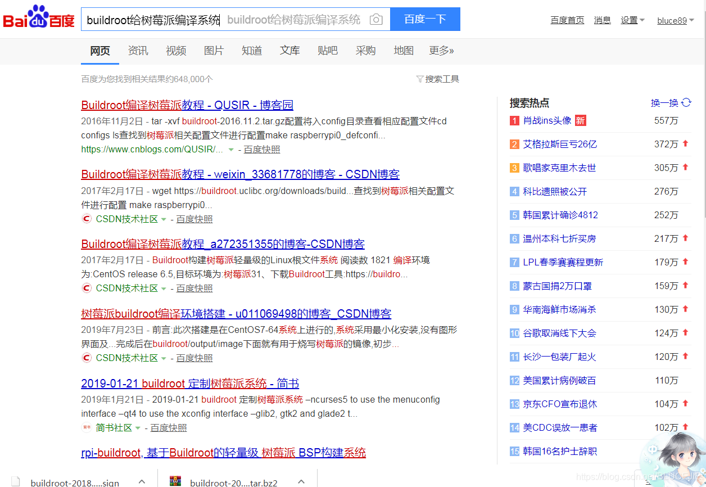This screenshot has width=706, height=487.
Task: Open hot topic 科比遗照被公开
Action: pyautogui.click(x=555, y=192)
